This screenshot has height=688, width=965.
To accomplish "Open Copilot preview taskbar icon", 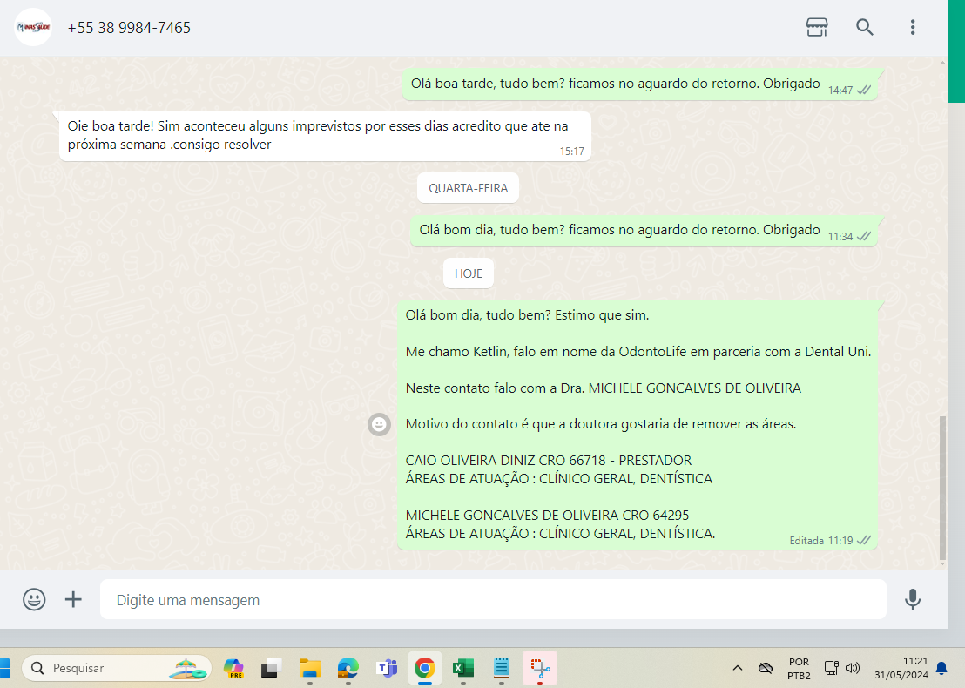I will click(x=233, y=668).
